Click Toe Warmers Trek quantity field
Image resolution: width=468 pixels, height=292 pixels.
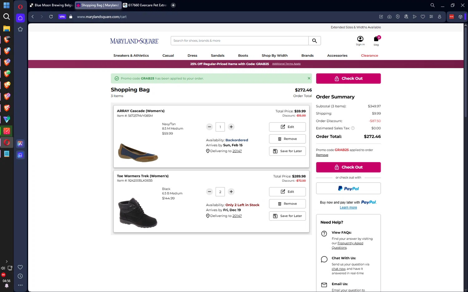click(220, 192)
